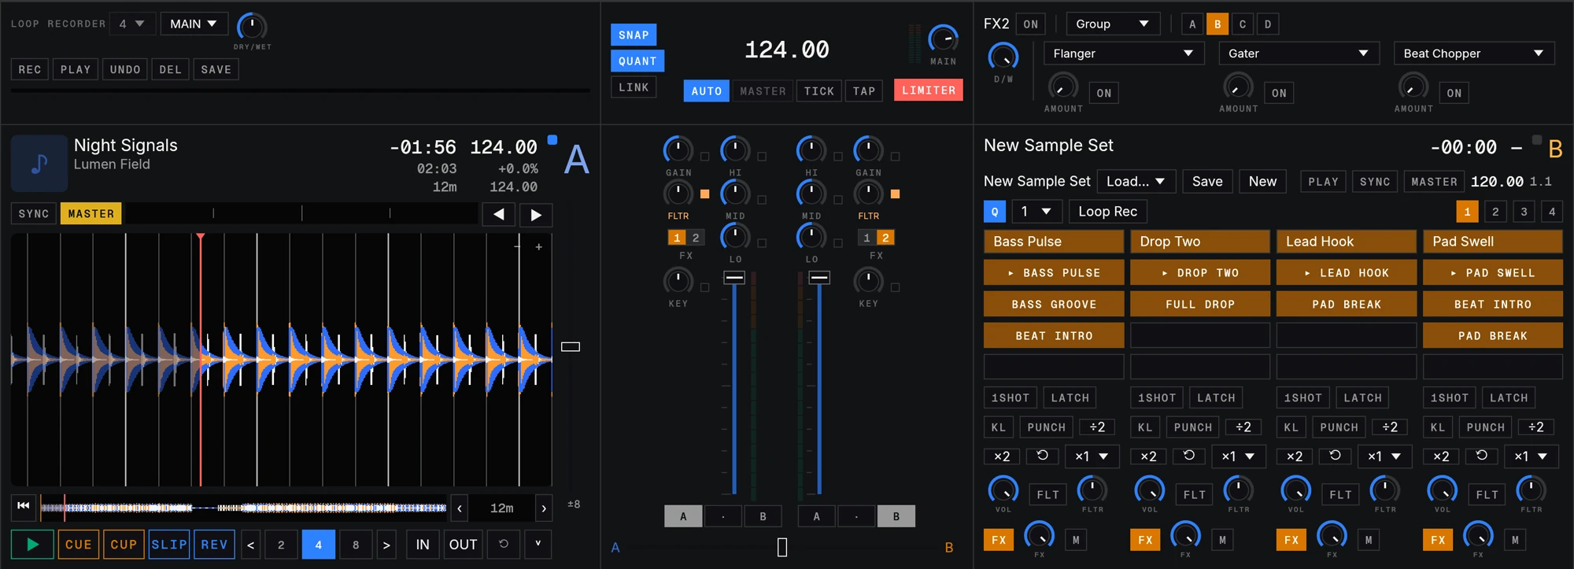Turn on the Flanger effect
The width and height of the screenshot is (1574, 569).
point(1104,93)
